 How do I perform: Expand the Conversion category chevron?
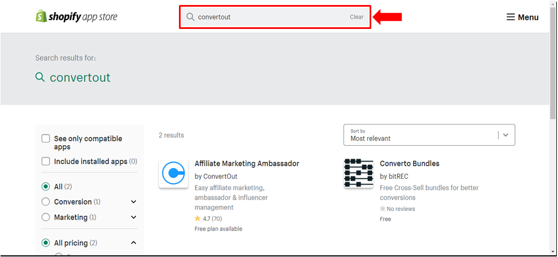pos(133,202)
